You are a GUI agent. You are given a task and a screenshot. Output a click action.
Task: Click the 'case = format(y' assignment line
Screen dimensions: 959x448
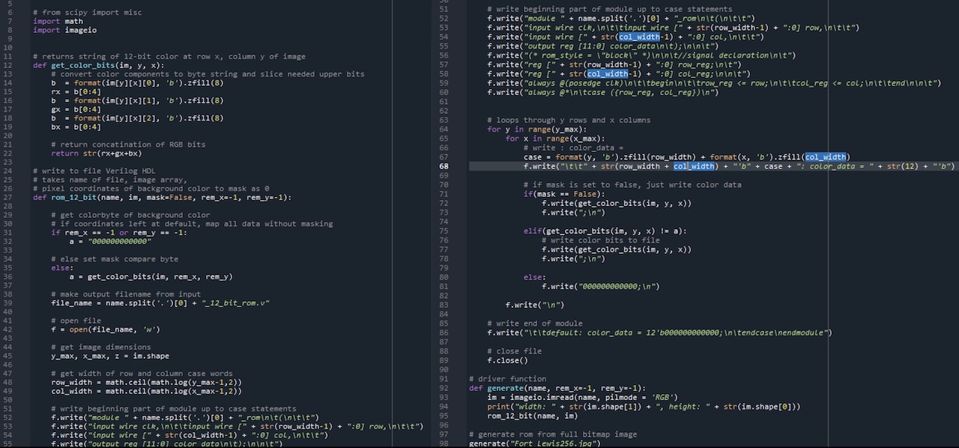pyautogui.click(x=686, y=157)
